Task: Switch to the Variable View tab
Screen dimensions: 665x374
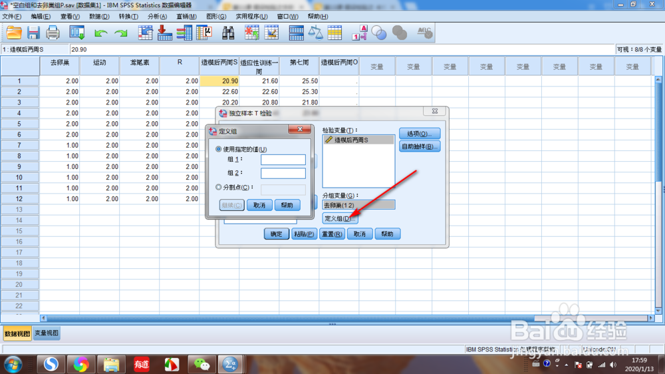Action: tap(47, 333)
